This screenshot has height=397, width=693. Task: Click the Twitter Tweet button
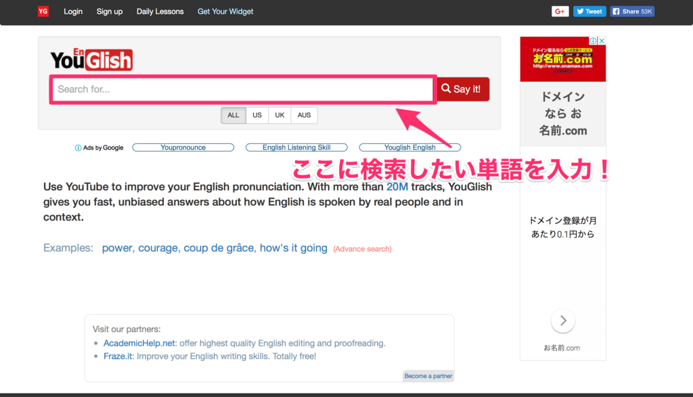tap(589, 11)
